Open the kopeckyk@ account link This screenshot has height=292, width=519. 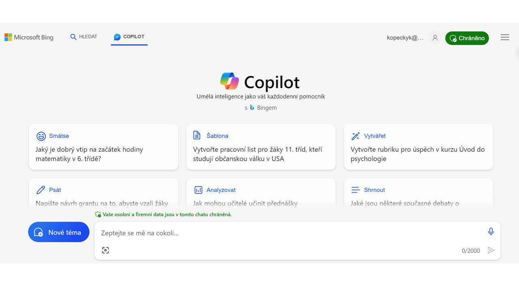[x=405, y=38]
